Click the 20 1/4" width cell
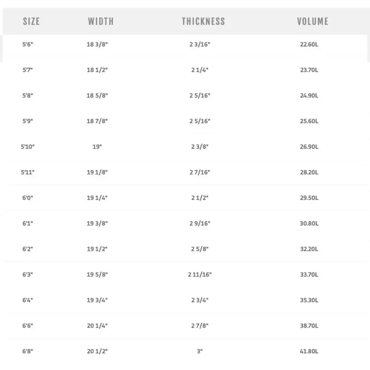Image resolution: width=370 pixels, height=370 pixels. 97,325
